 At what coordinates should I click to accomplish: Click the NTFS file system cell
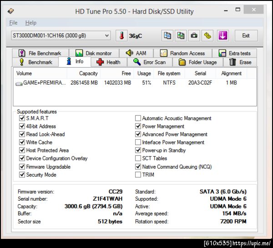(169, 83)
